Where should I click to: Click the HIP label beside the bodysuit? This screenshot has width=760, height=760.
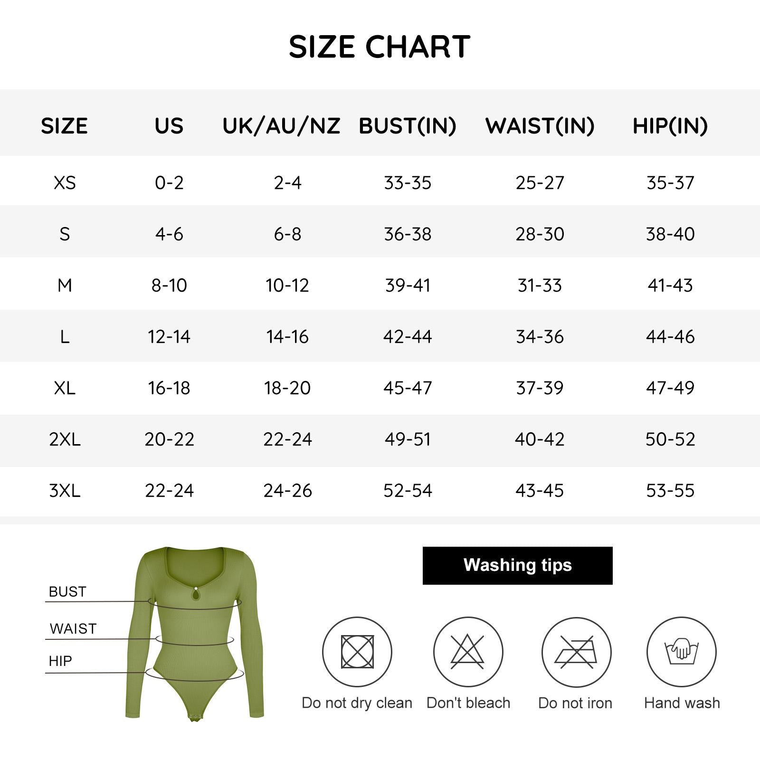[60, 661]
